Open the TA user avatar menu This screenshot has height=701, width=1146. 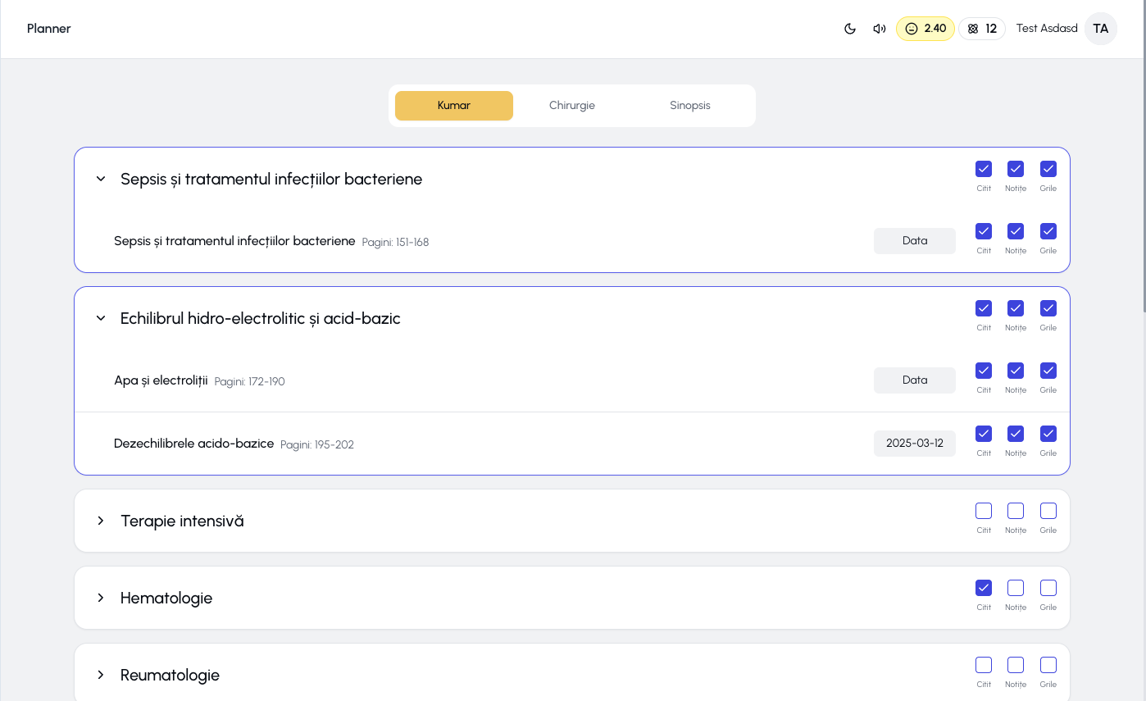(1100, 29)
